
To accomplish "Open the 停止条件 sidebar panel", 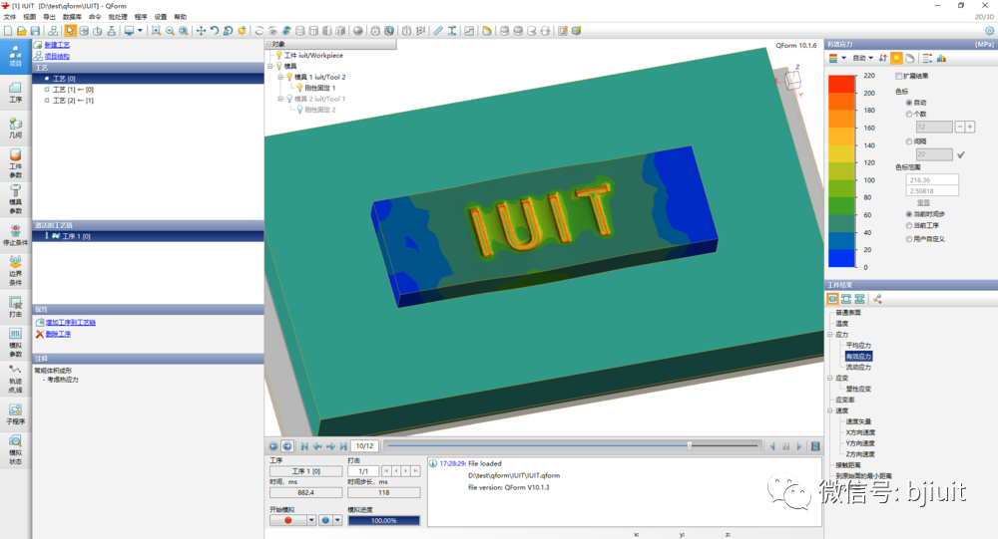I will click(15, 235).
